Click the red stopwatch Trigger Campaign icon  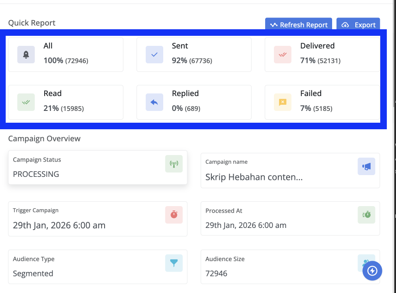pos(174,215)
